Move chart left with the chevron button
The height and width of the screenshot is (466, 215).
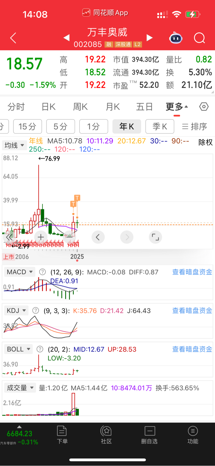click(x=98, y=237)
